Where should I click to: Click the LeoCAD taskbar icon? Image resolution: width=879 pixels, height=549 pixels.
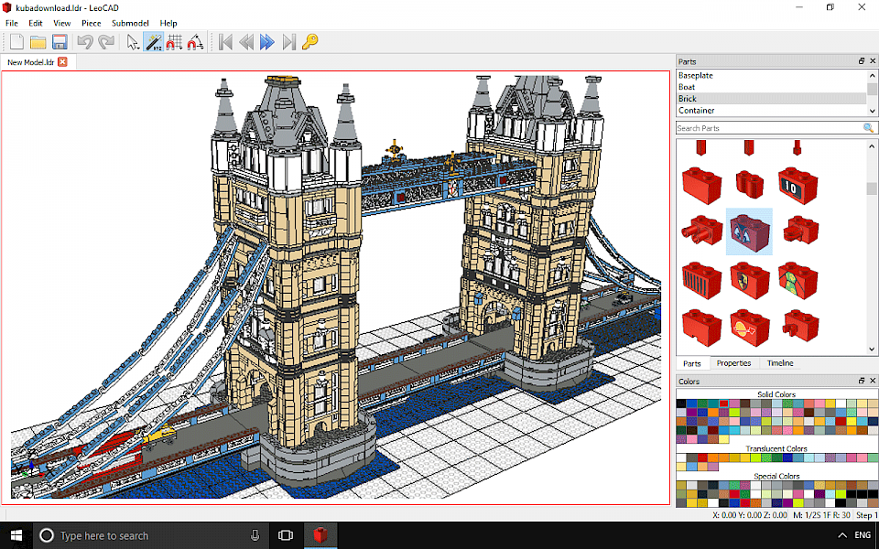pyautogui.click(x=320, y=535)
